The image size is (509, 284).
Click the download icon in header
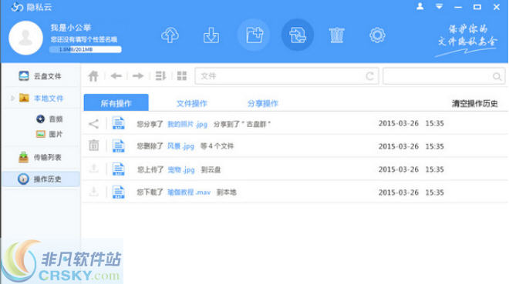[211, 35]
